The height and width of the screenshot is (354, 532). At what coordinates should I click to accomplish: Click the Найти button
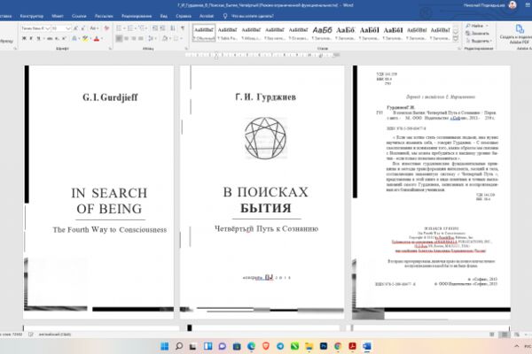[474, 26]
